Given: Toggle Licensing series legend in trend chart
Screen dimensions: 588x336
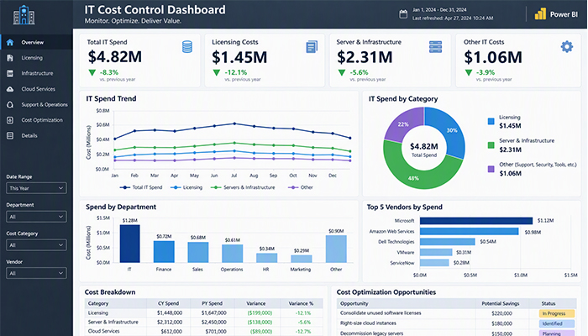Looking at the screenshot, I should [x=186, y=187].
